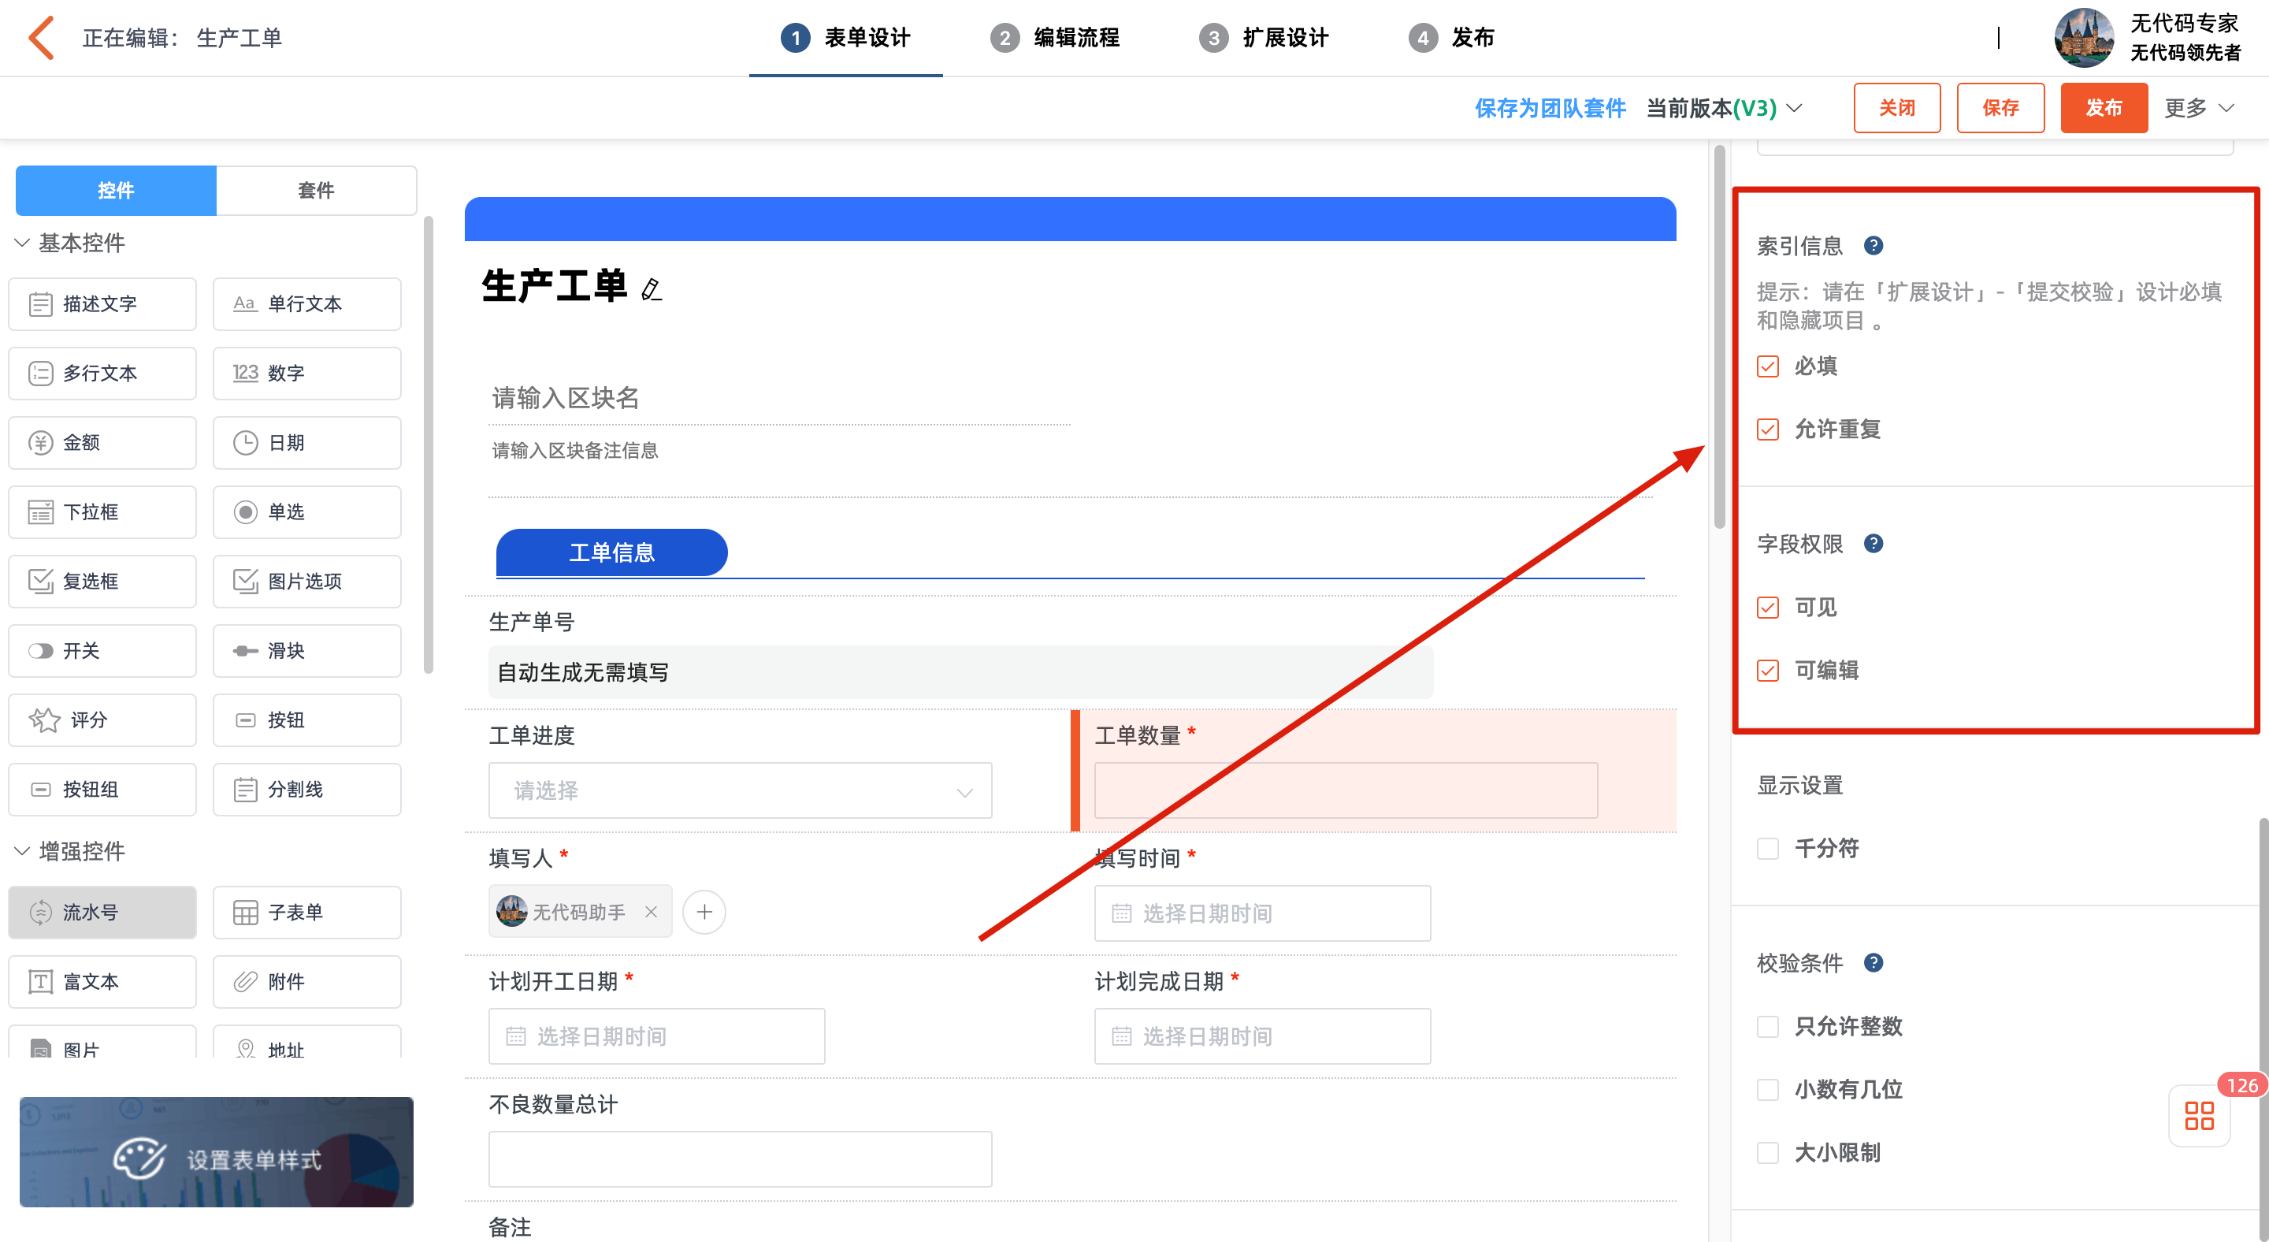This screenshot has width=2269, height=1242.
Task: Collapse the 基本控件 section
Action: pyautogui.click(x=70, y=242)
